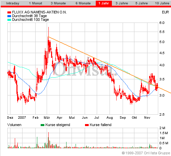171x156 pixels.
Task: Click the active 1 Jahr tab
Action: click(104, 3)
